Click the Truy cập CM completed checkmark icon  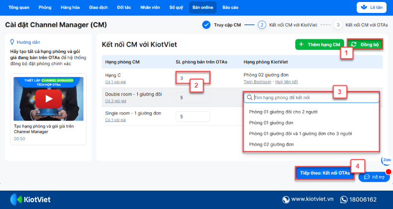206,25
